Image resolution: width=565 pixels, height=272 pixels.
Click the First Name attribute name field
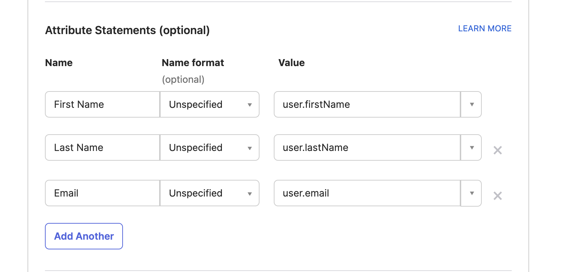click(102, 105)
